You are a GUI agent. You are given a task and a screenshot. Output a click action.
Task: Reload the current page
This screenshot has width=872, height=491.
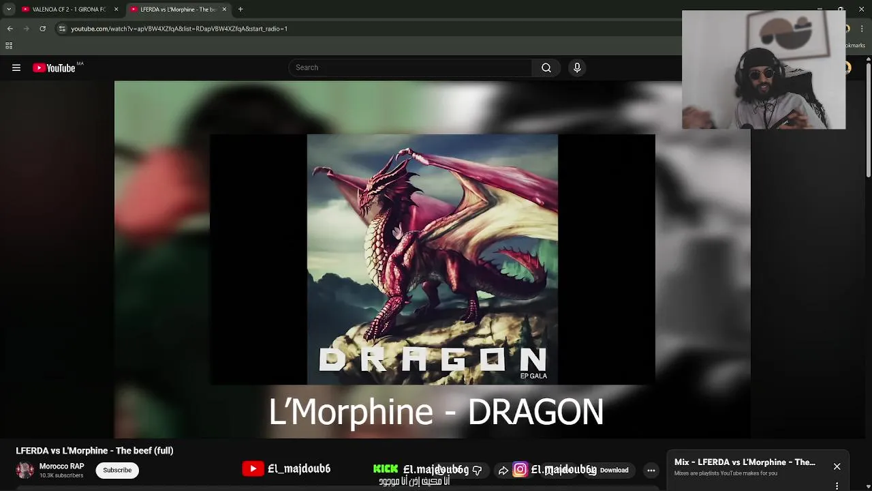pos(42,29)
